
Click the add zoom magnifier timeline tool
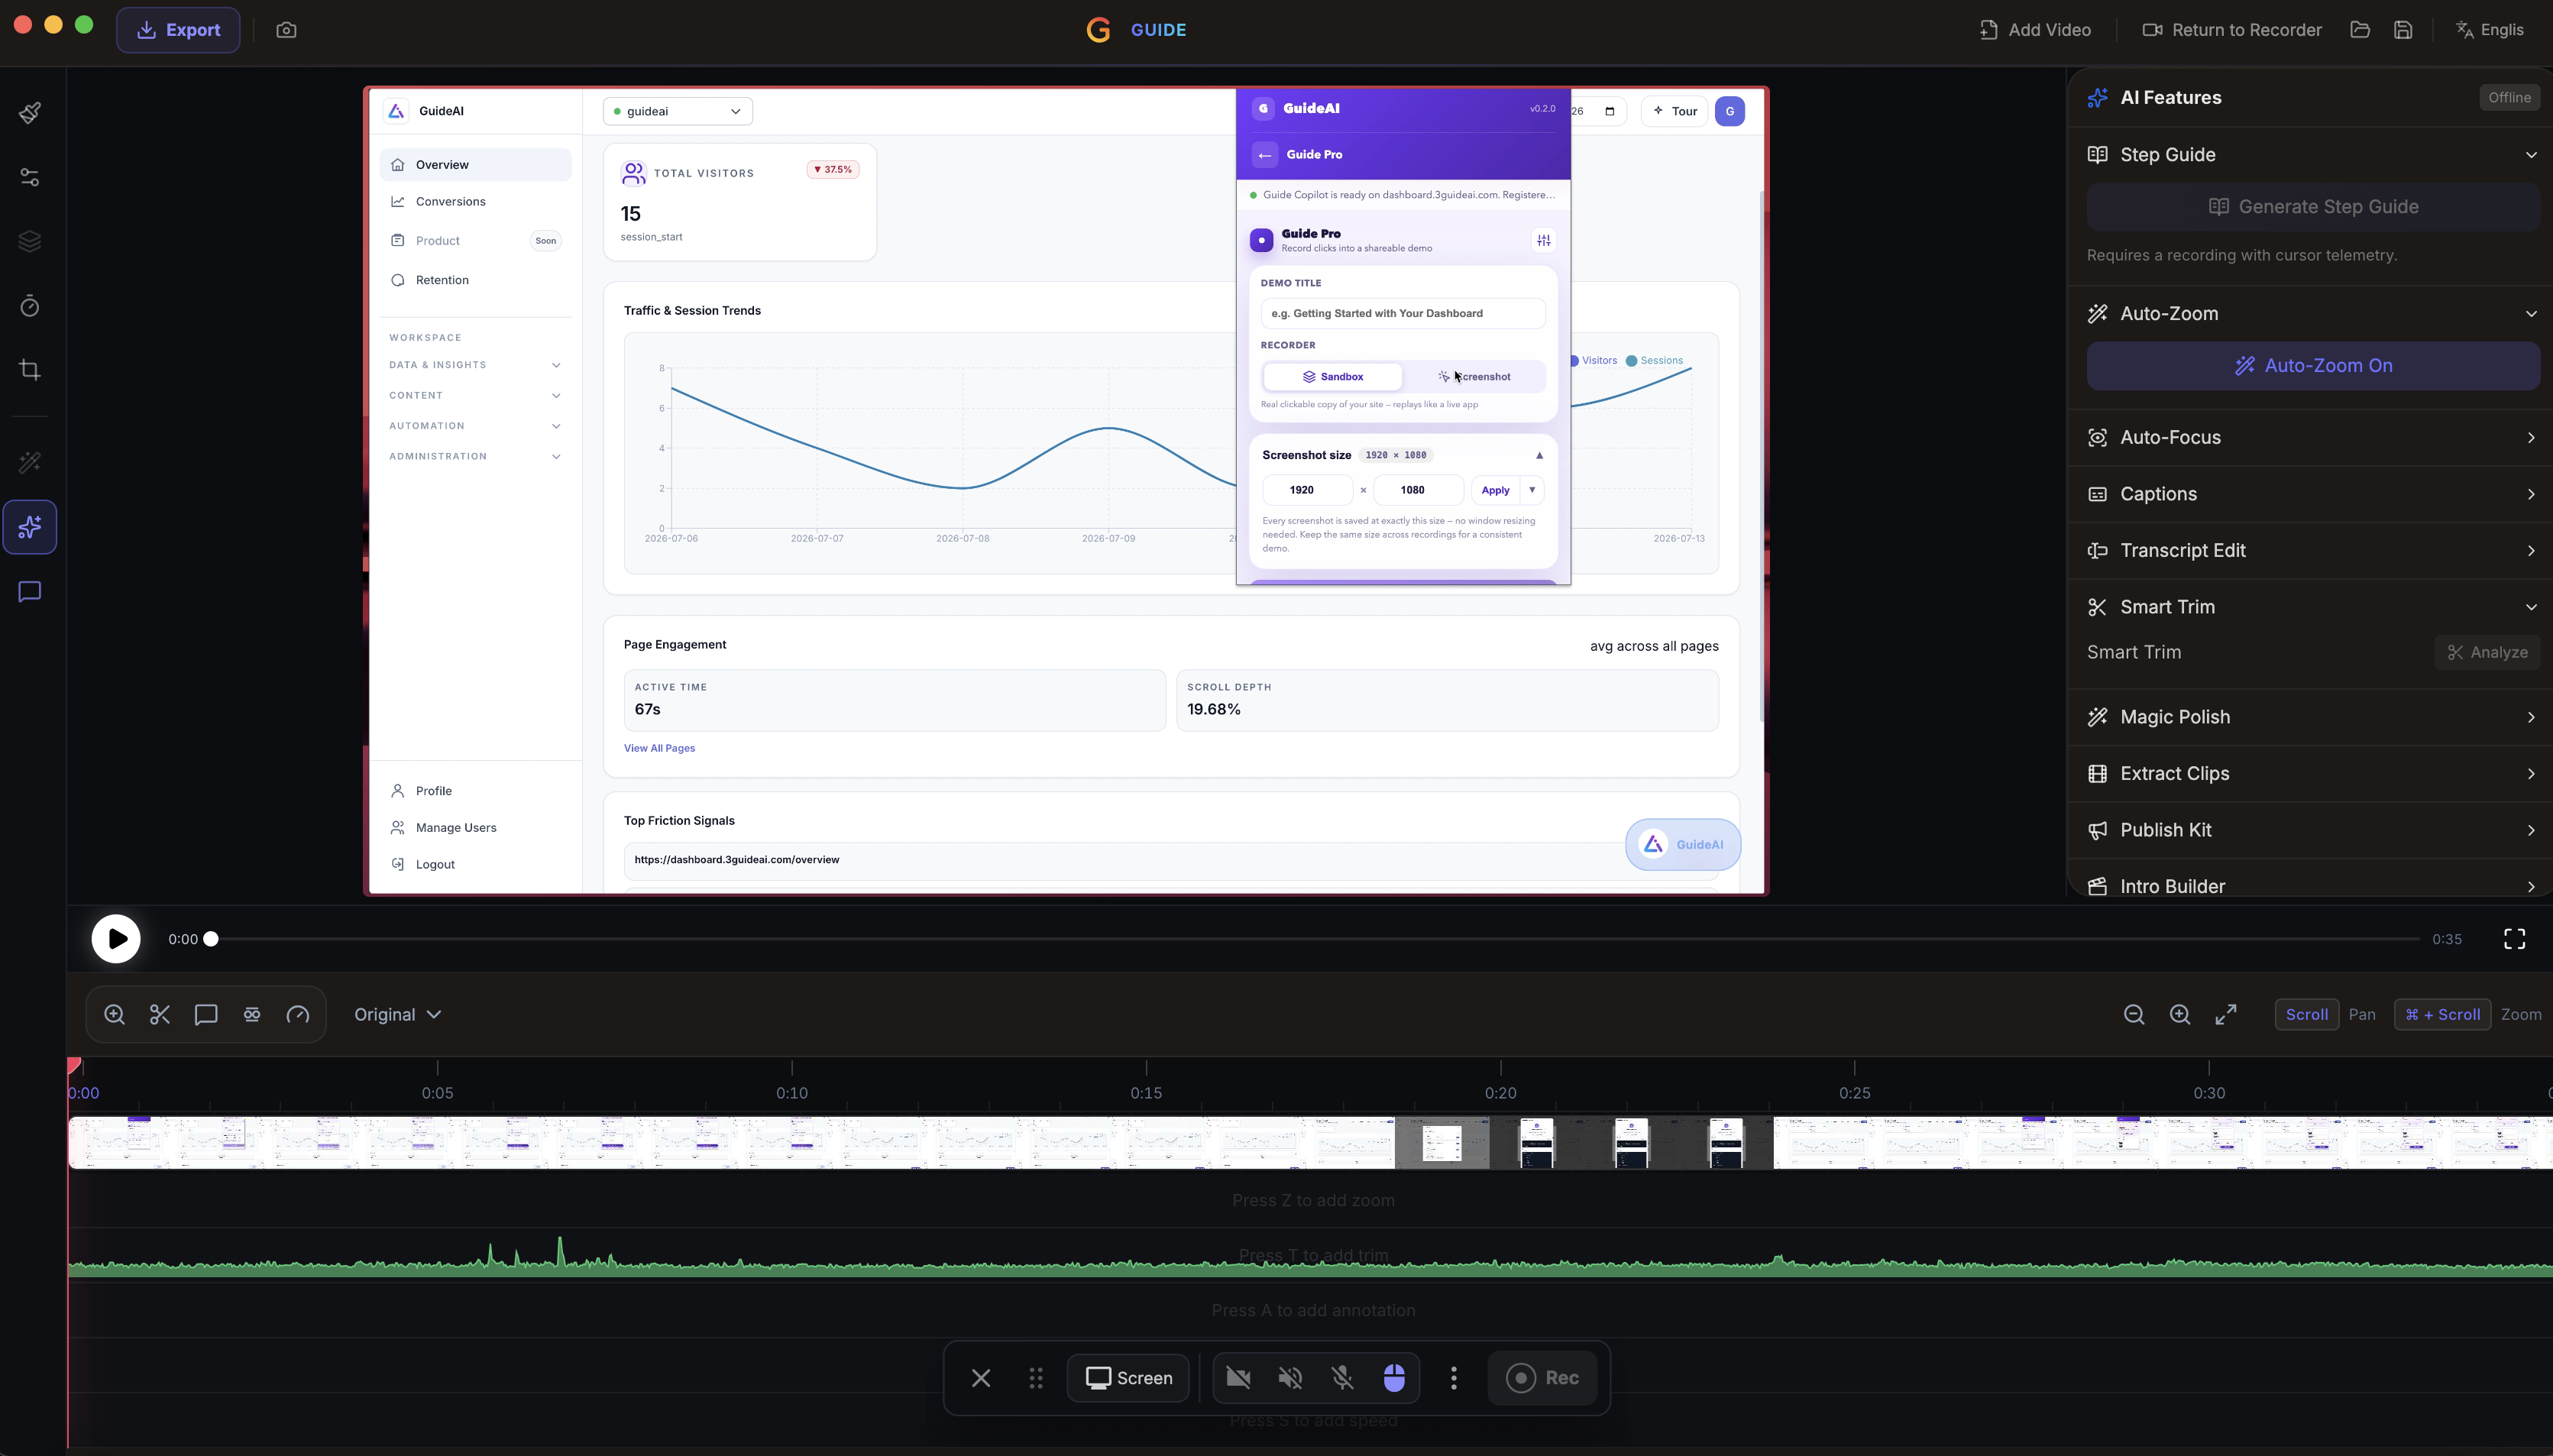(114, 1014)
